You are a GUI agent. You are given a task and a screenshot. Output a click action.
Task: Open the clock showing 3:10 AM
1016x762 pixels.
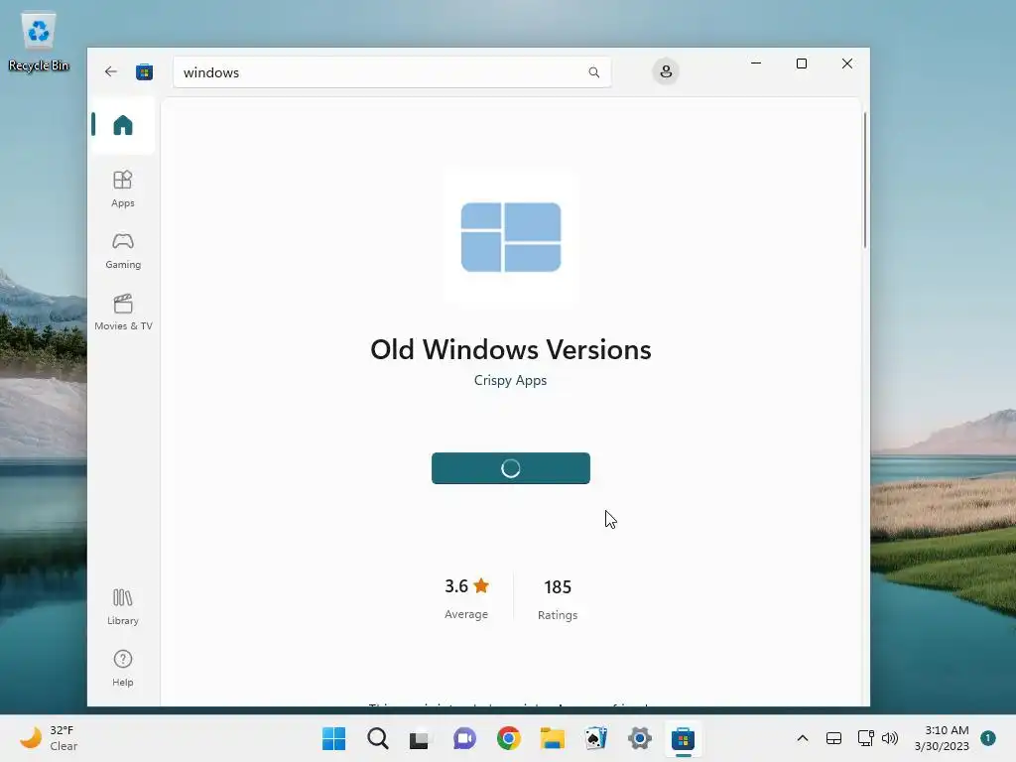pyautogui.click(x=942, y=738)
